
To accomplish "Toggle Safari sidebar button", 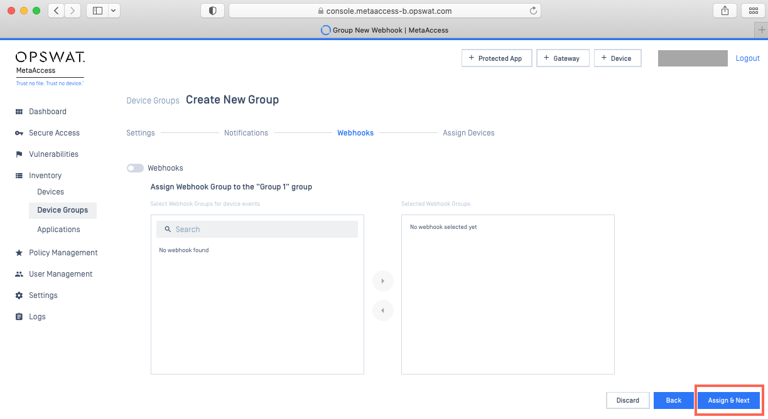I will click(97, 11).
